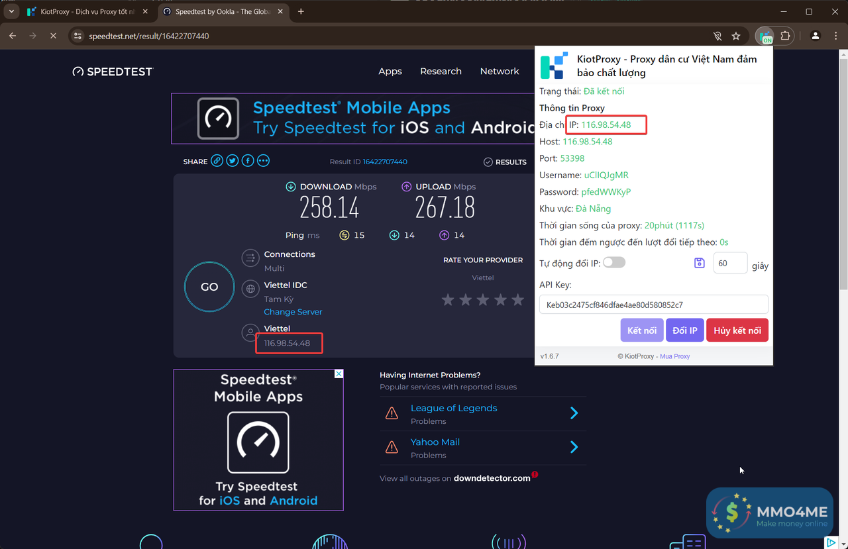Click the API Key input field
This screenshot has height=549, width=848.
point(654,305)
